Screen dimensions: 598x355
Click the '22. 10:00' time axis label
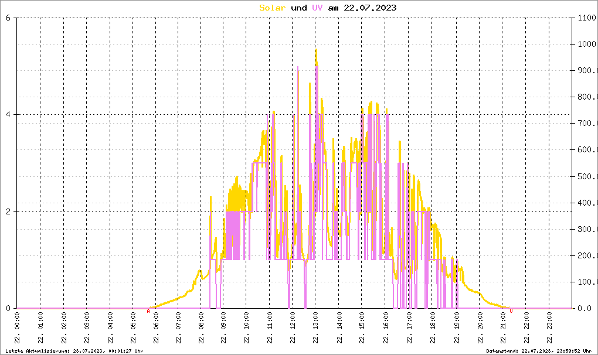(246, 328)
